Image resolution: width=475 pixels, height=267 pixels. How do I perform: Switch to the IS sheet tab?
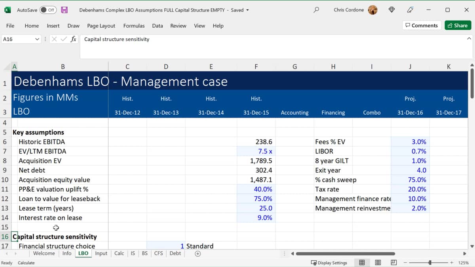pos(133,253)
